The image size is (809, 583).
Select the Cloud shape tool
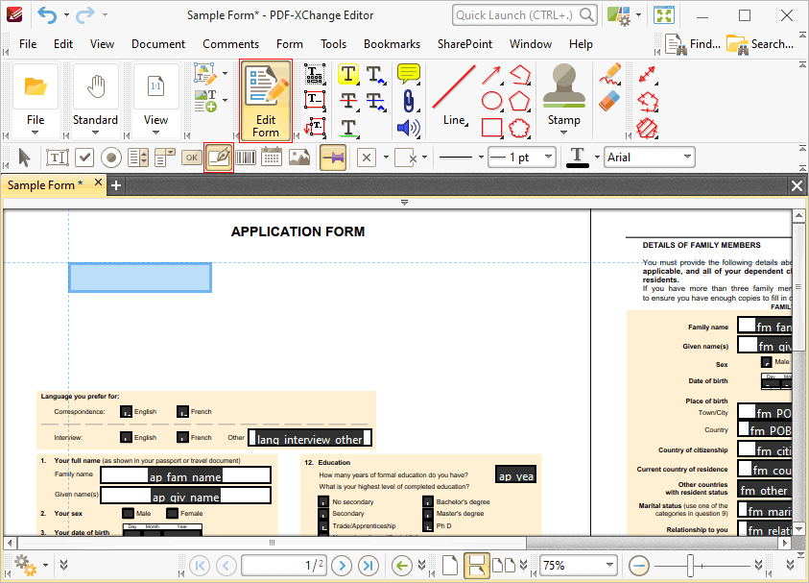click(519, 128)
